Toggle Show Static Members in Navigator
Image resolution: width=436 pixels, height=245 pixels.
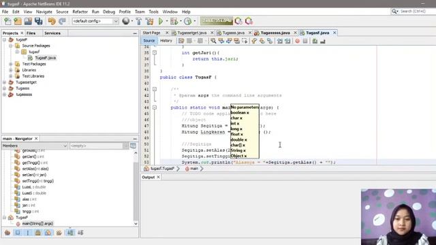coord(28,233)
